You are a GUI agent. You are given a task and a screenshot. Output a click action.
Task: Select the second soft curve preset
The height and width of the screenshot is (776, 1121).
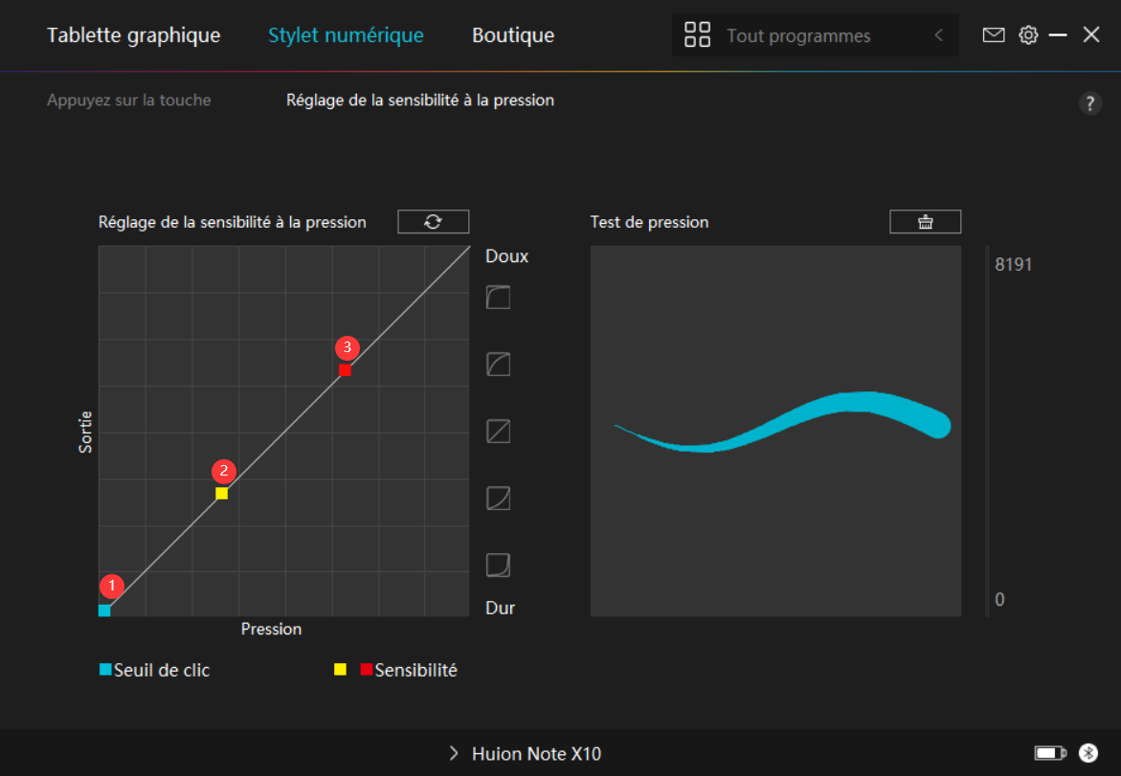pyautogui.click(x=498, y=365)
